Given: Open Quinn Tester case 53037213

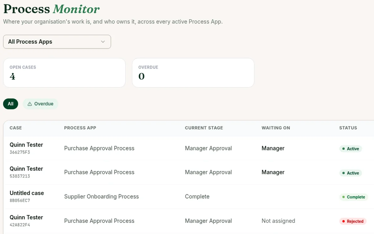Looking at the screenshot, I should 26,169.
